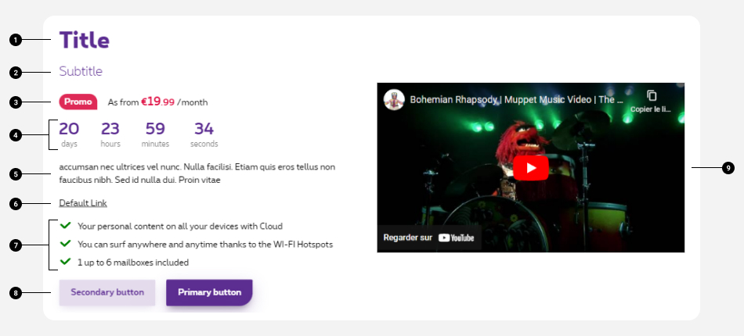Viewport: 744px width, 336px height.
Task: Click the Title heading
Action: (85, 40)
